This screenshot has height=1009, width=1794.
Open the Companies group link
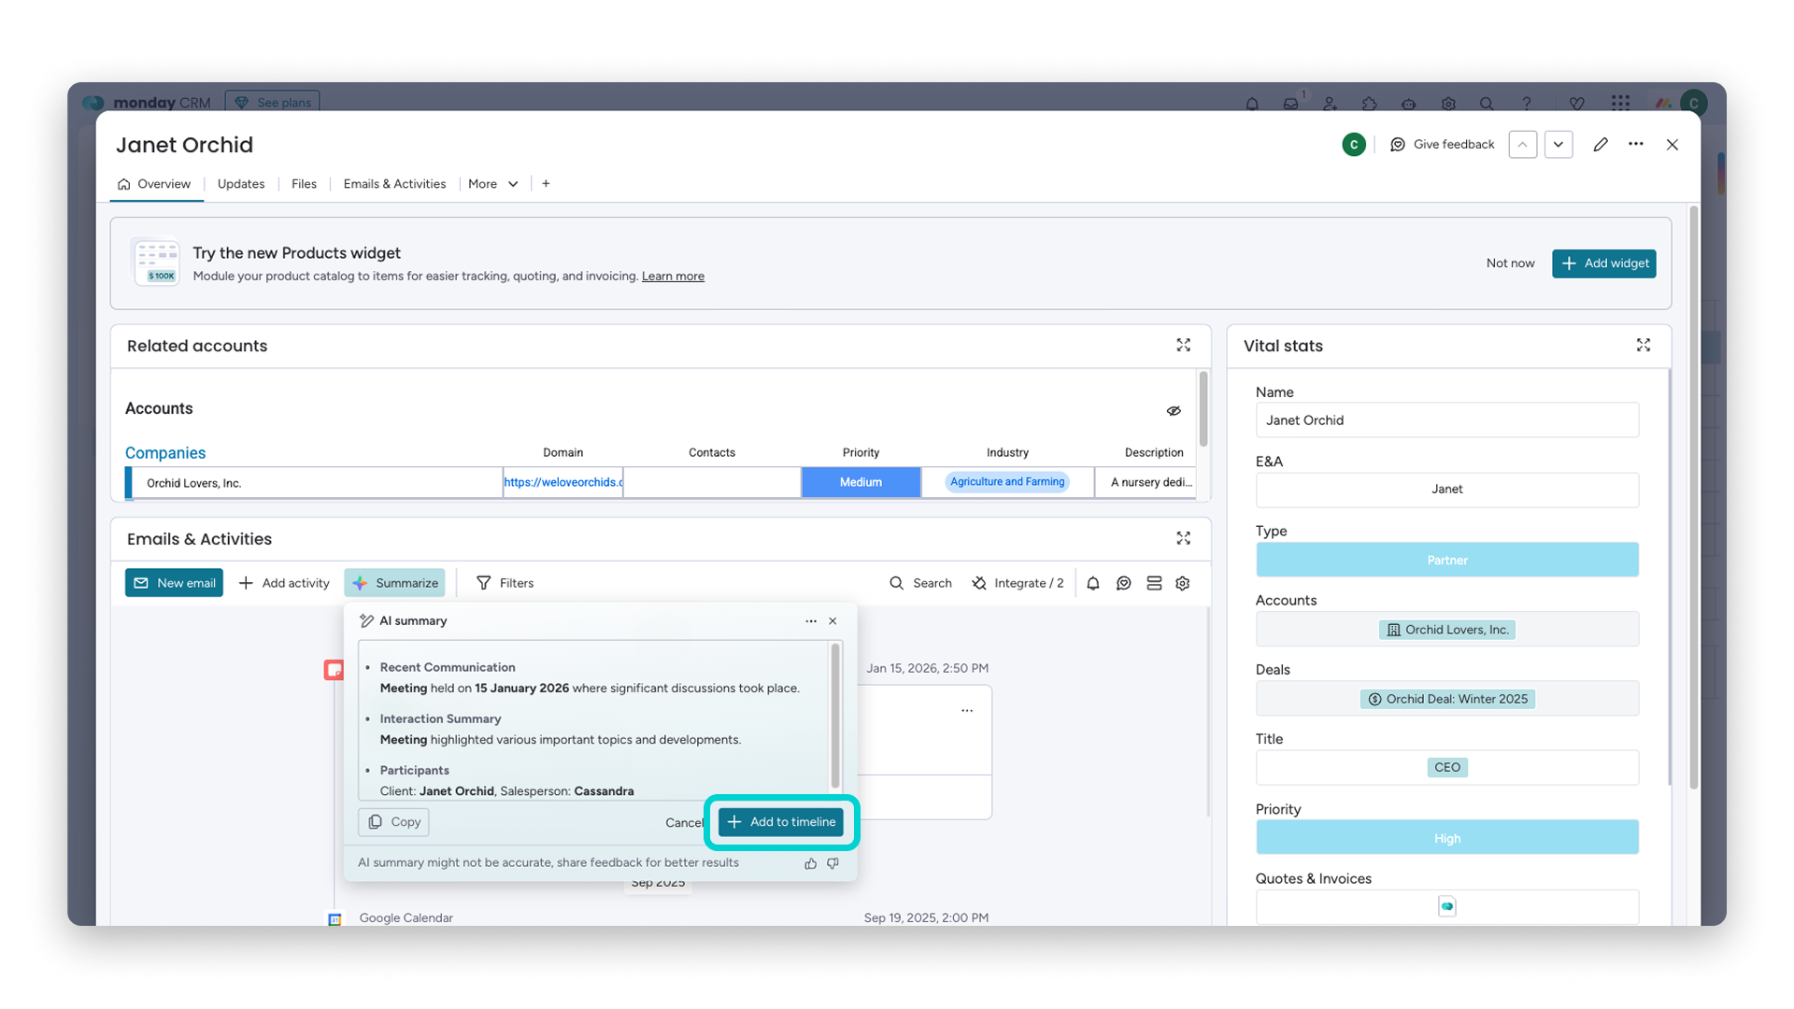pyautogui.click(x=165, y=453)
